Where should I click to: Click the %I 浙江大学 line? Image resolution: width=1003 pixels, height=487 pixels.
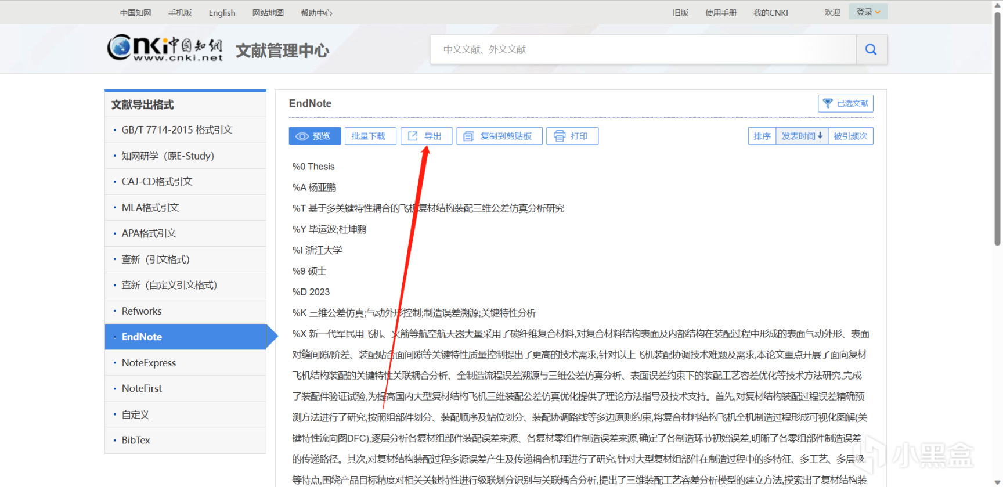pos(317,250)
